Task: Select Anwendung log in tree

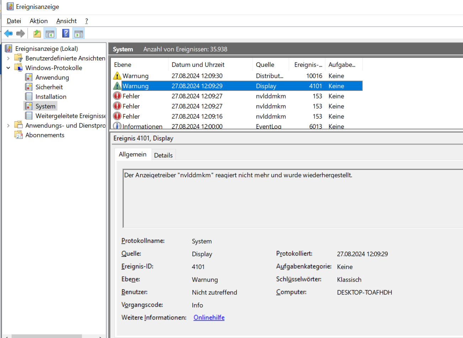Action: (x=52, y=77)
